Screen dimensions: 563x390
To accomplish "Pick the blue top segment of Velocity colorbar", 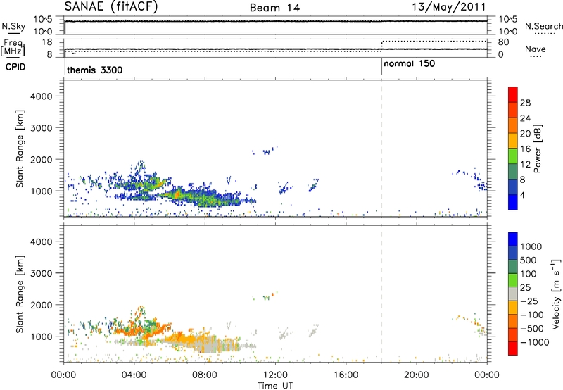I will tap(513, 239).
